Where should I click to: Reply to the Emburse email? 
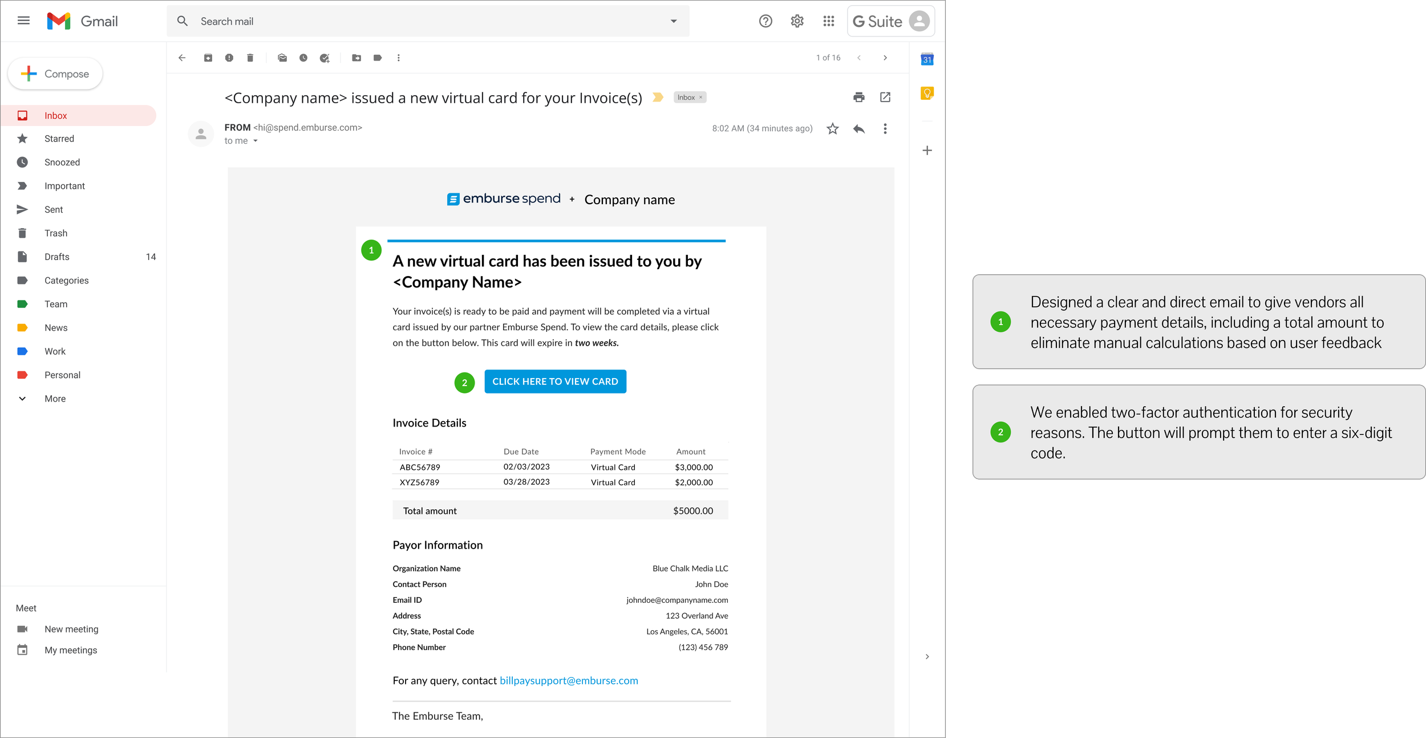(x=858, y=129)
